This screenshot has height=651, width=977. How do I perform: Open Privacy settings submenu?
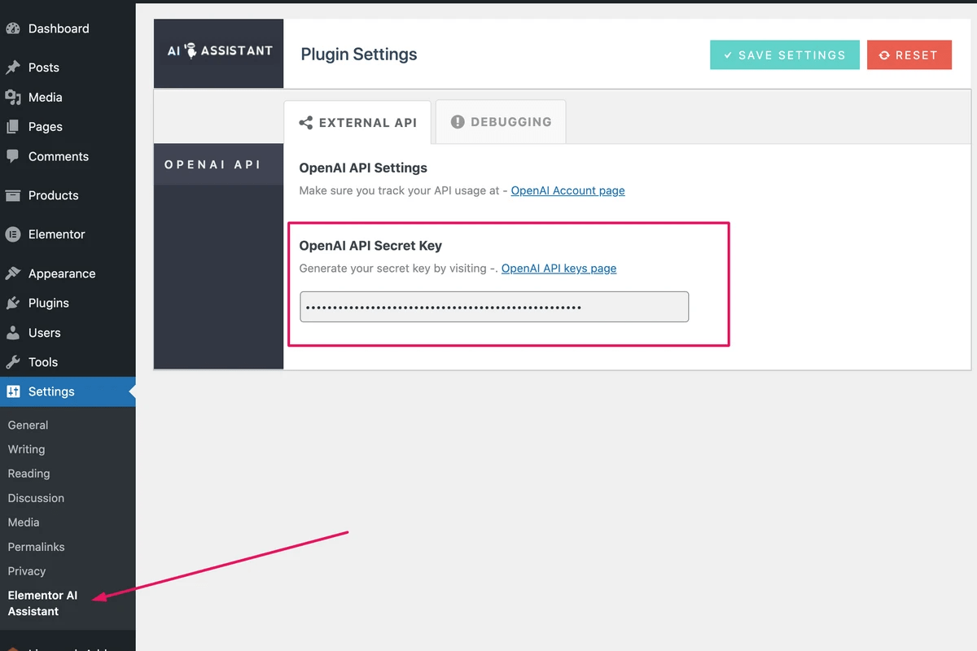(x=27, y=571)
